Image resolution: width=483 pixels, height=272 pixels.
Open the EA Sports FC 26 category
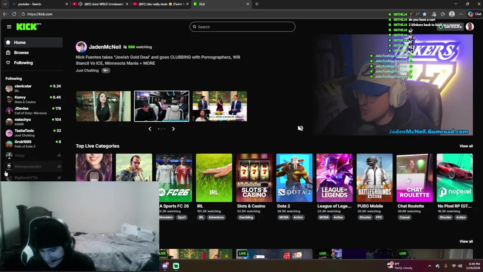pyautogui.click(x=174, y=178)
